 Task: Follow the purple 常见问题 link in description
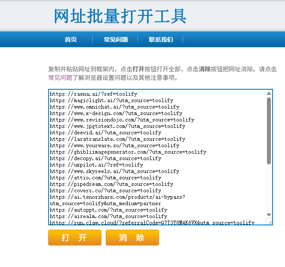click(x=60, y=78)
